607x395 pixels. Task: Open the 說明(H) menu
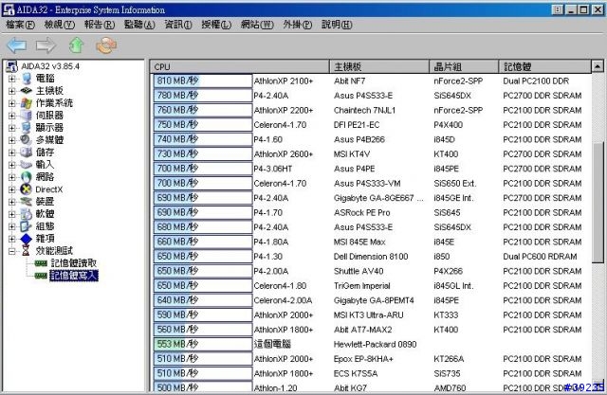pos(337,25)
